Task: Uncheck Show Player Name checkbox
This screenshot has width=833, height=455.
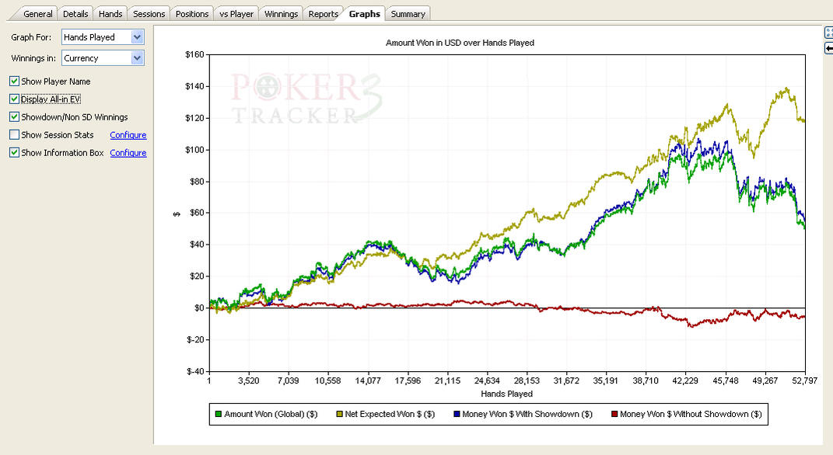Action: 15,82
